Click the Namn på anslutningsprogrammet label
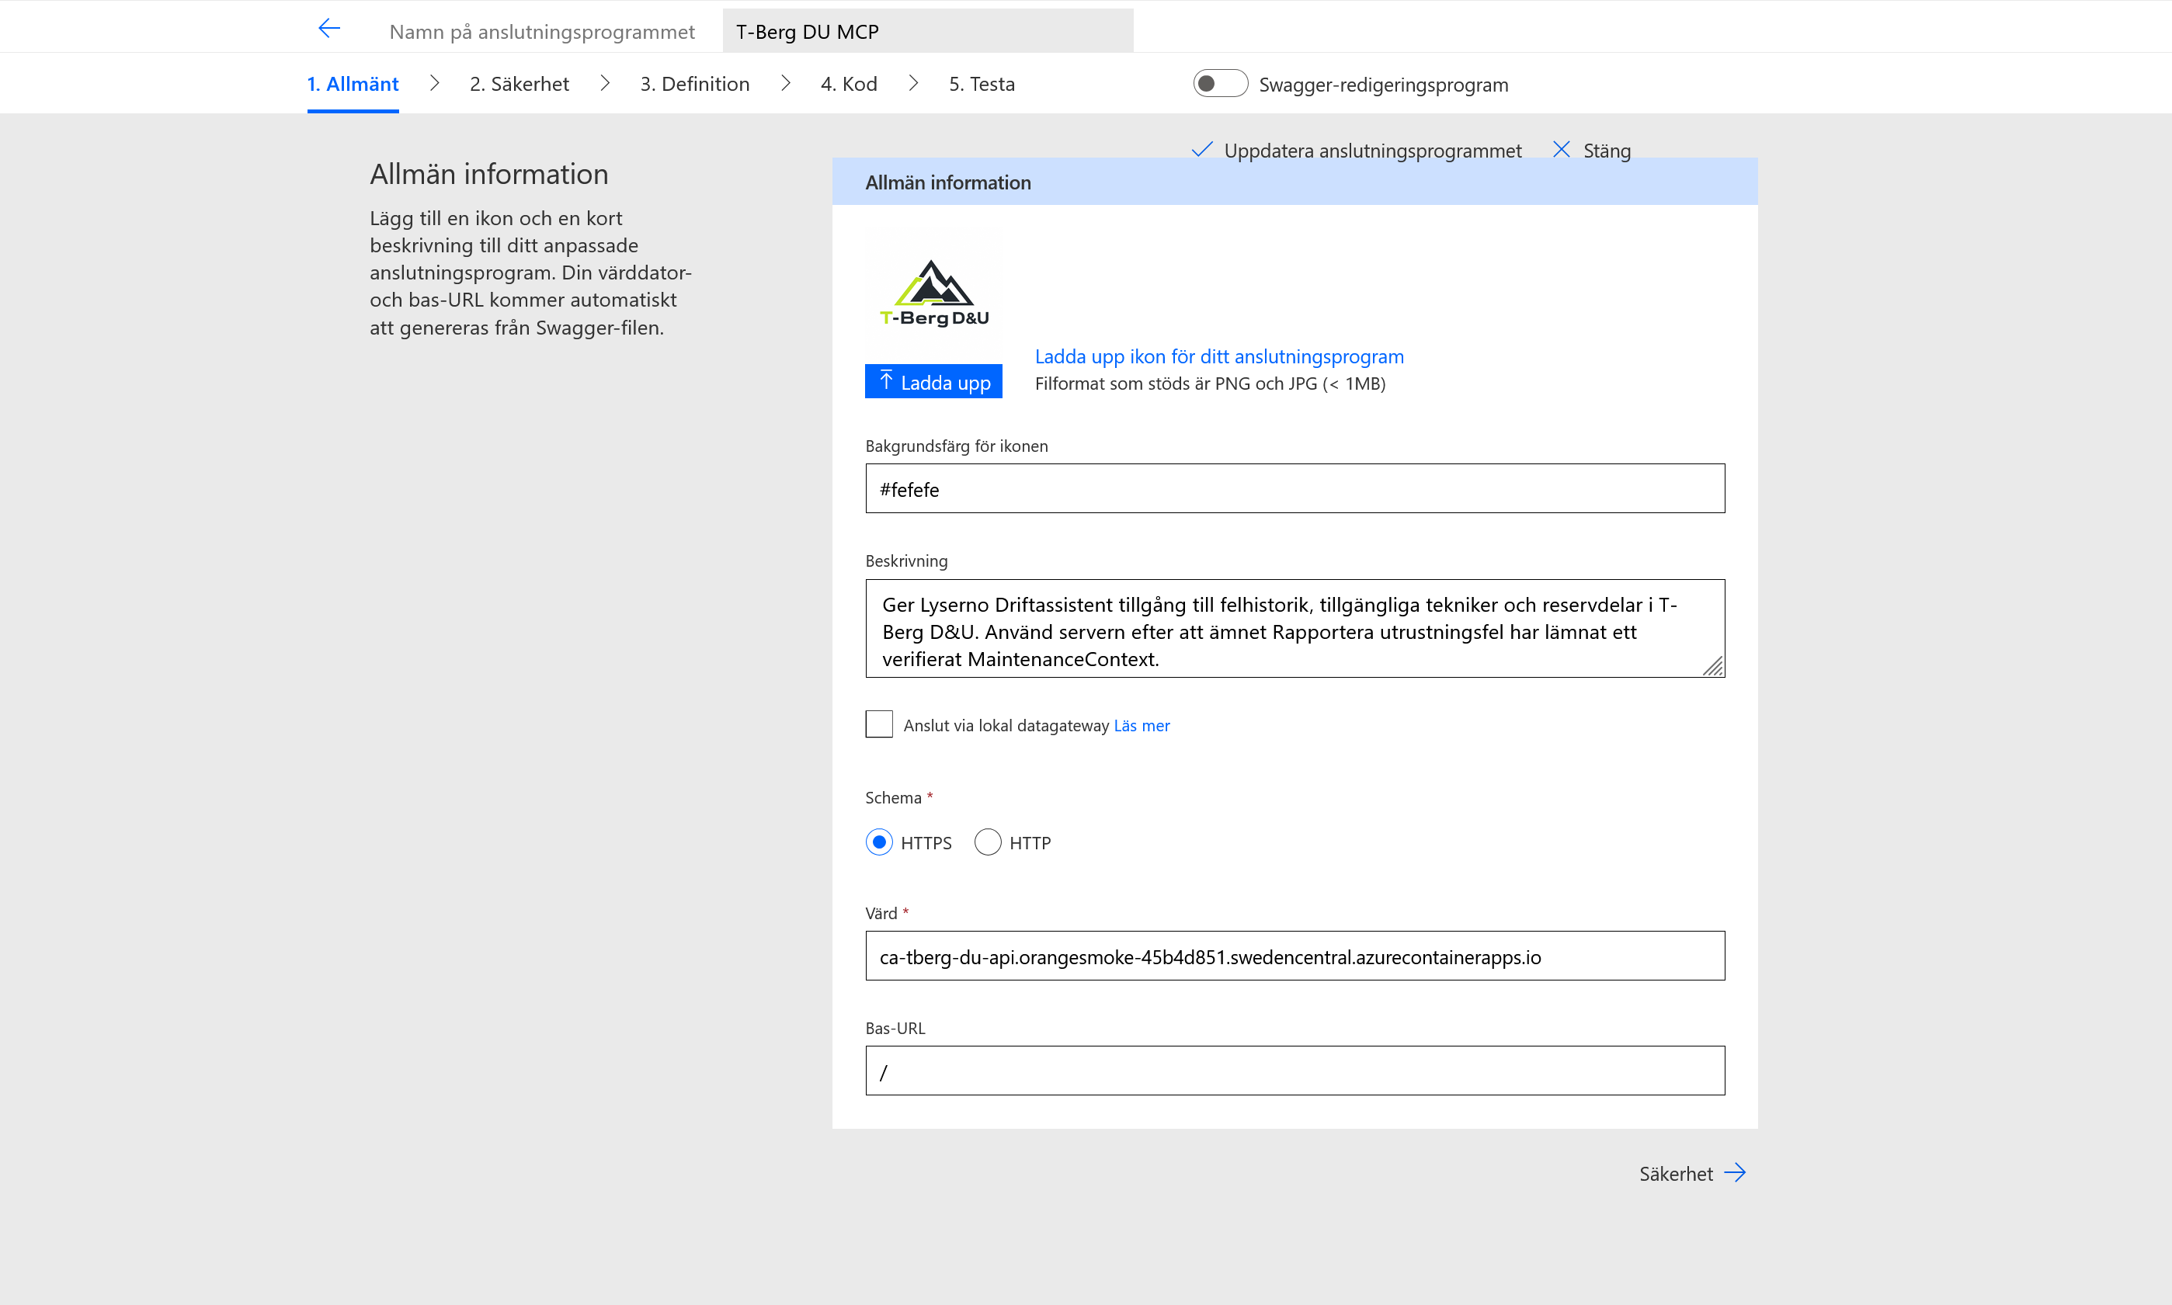 click(542, 32)
